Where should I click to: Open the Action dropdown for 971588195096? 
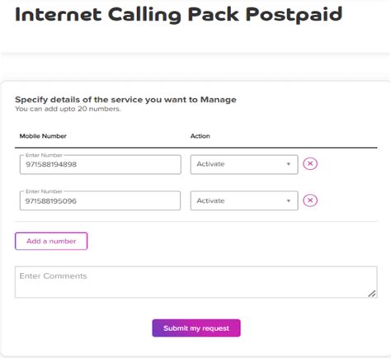244,200
